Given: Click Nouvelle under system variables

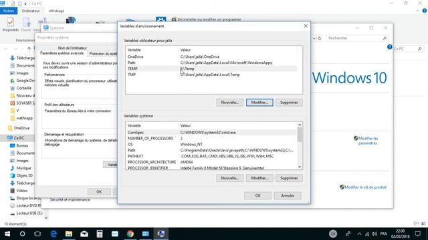Looking at the screenshot, I should (x=229, y=178).
